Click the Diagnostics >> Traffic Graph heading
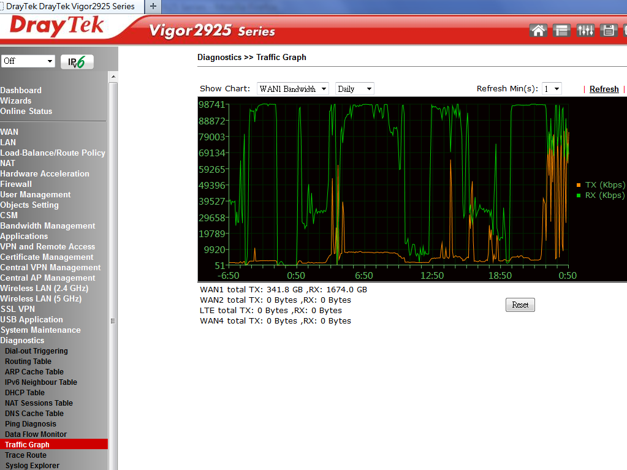 [x=252, y=57]
